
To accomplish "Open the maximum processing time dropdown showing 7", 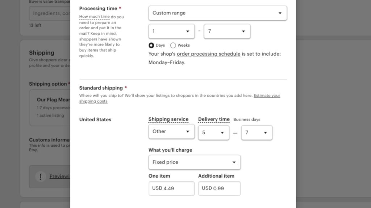I will 227,31.
